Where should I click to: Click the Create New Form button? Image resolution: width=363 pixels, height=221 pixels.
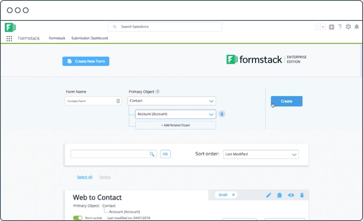pos(86,61)
